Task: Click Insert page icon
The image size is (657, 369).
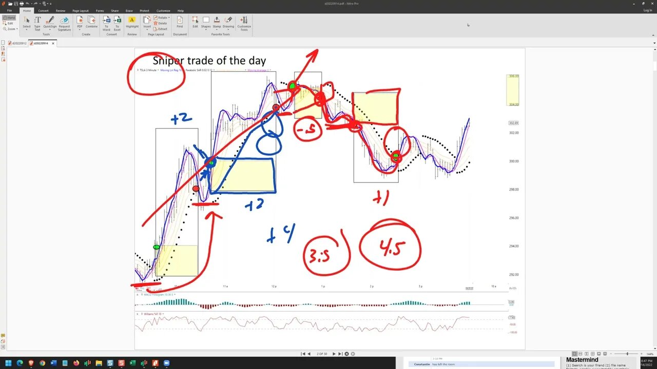Action: click(x=147, y=20)
